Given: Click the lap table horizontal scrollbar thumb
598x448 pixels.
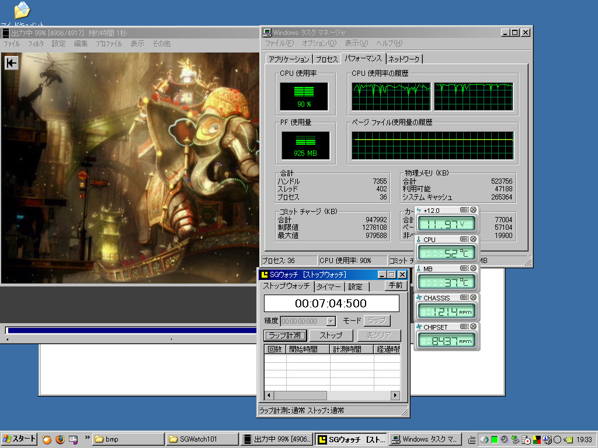Looking at the screenshot, I should [300, 395].
